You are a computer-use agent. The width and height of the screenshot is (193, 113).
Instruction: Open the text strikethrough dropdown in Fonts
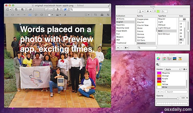(x=149, y=11)
